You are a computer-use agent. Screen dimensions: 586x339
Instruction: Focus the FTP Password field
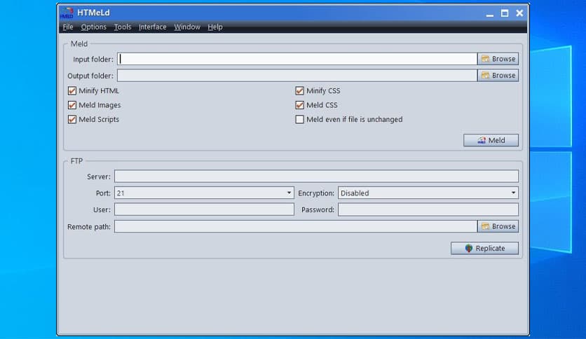428,209
